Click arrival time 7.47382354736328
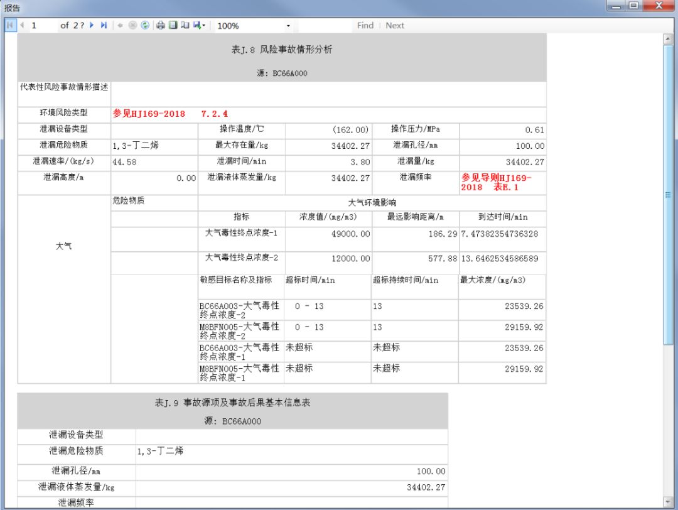 tap(500, 234)
